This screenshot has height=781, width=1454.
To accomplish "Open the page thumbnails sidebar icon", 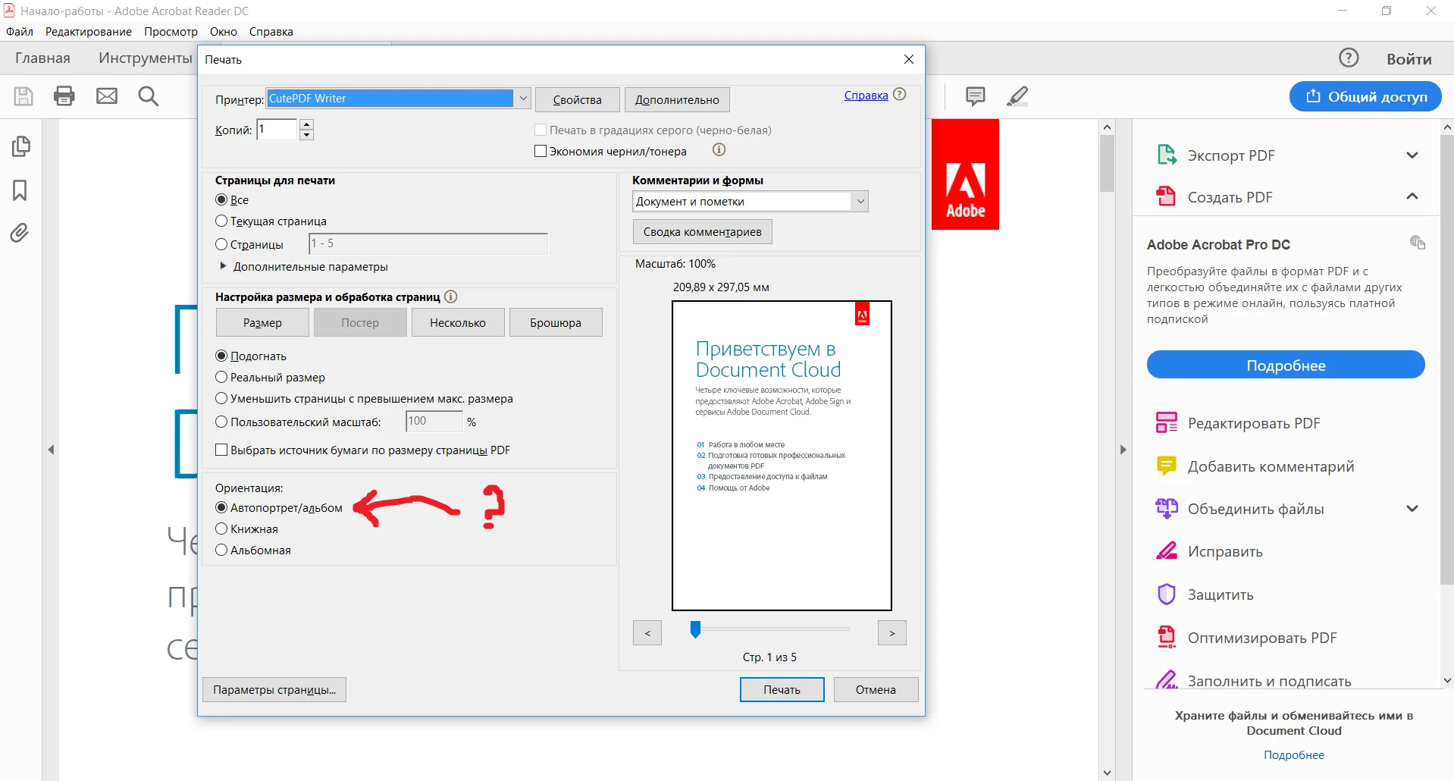I will pos(21,146).
